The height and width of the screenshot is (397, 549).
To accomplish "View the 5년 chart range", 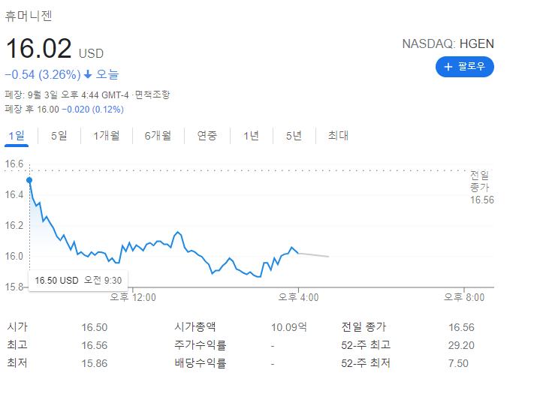I will point(294,135).
